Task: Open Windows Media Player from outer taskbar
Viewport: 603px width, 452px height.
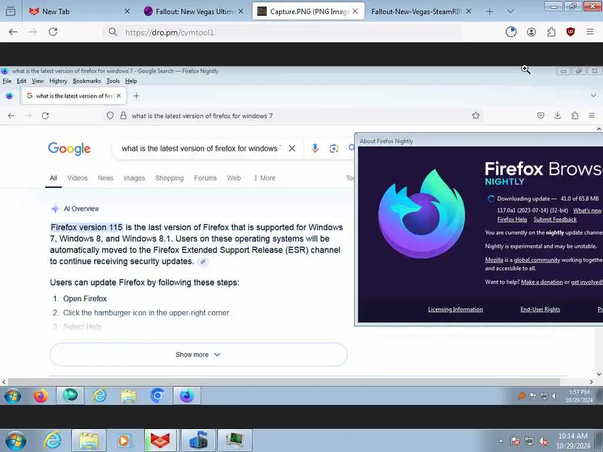Action: point(124,440)
